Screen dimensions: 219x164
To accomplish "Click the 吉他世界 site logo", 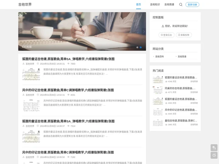I will [25, 5].
